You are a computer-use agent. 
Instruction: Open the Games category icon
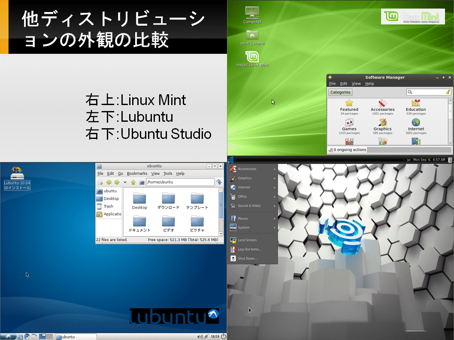(349, 122)
